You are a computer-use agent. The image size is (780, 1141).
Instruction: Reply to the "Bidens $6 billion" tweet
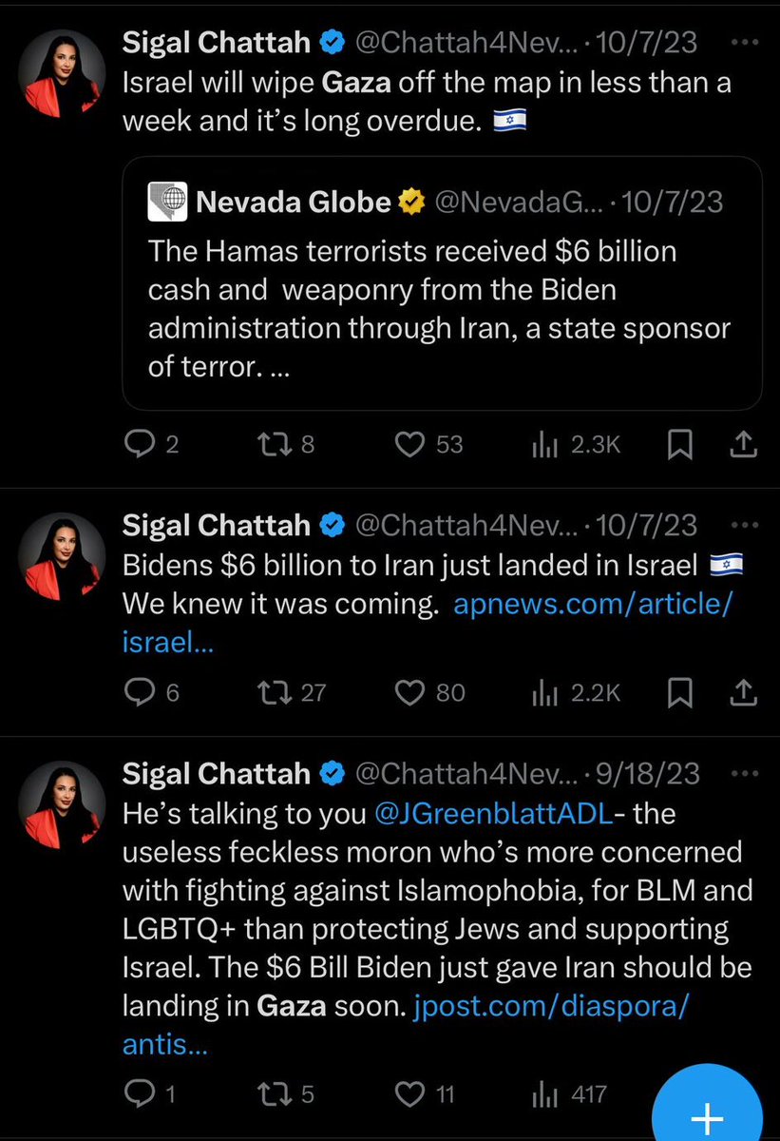pyautogui.click(x=141, y=693)
